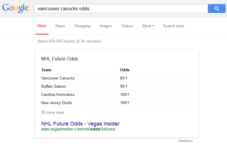Select the Web tab

[42, 26]
